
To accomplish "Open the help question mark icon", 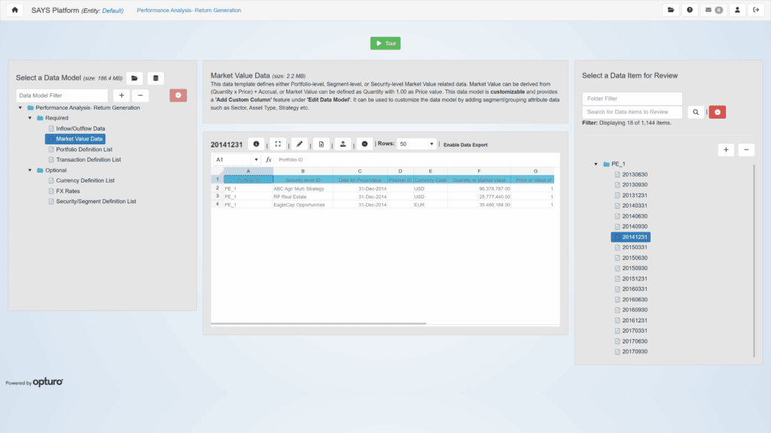I will coord(690,11).
